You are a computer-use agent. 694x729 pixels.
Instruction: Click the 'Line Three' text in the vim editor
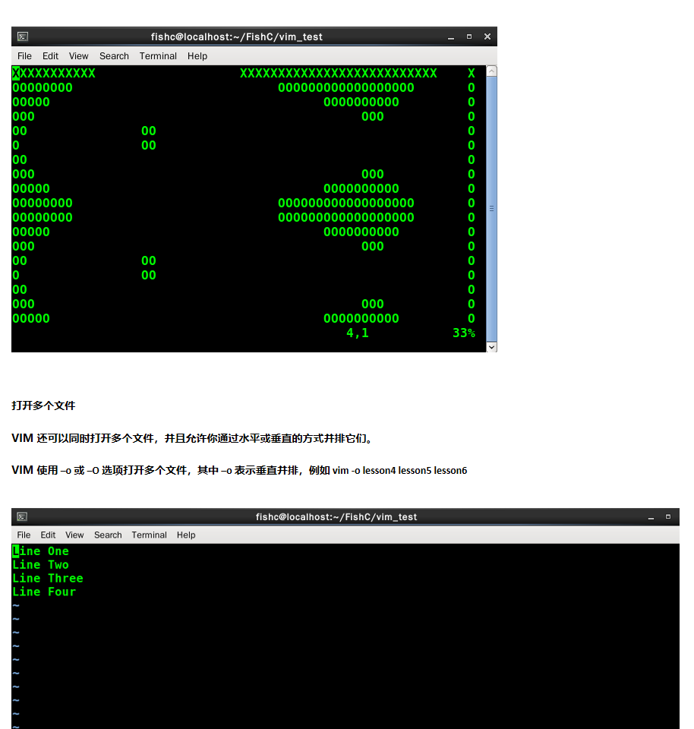(47, 579)
